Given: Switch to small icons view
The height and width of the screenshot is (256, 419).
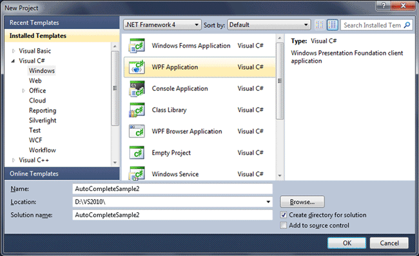Looking at the screenshot, I should coord(320,25).
